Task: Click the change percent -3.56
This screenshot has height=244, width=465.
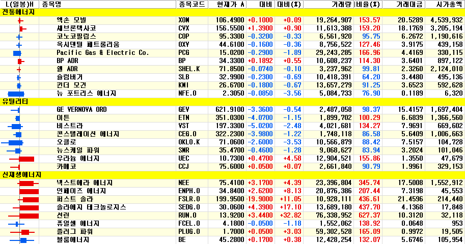Action: coord(292,93)
